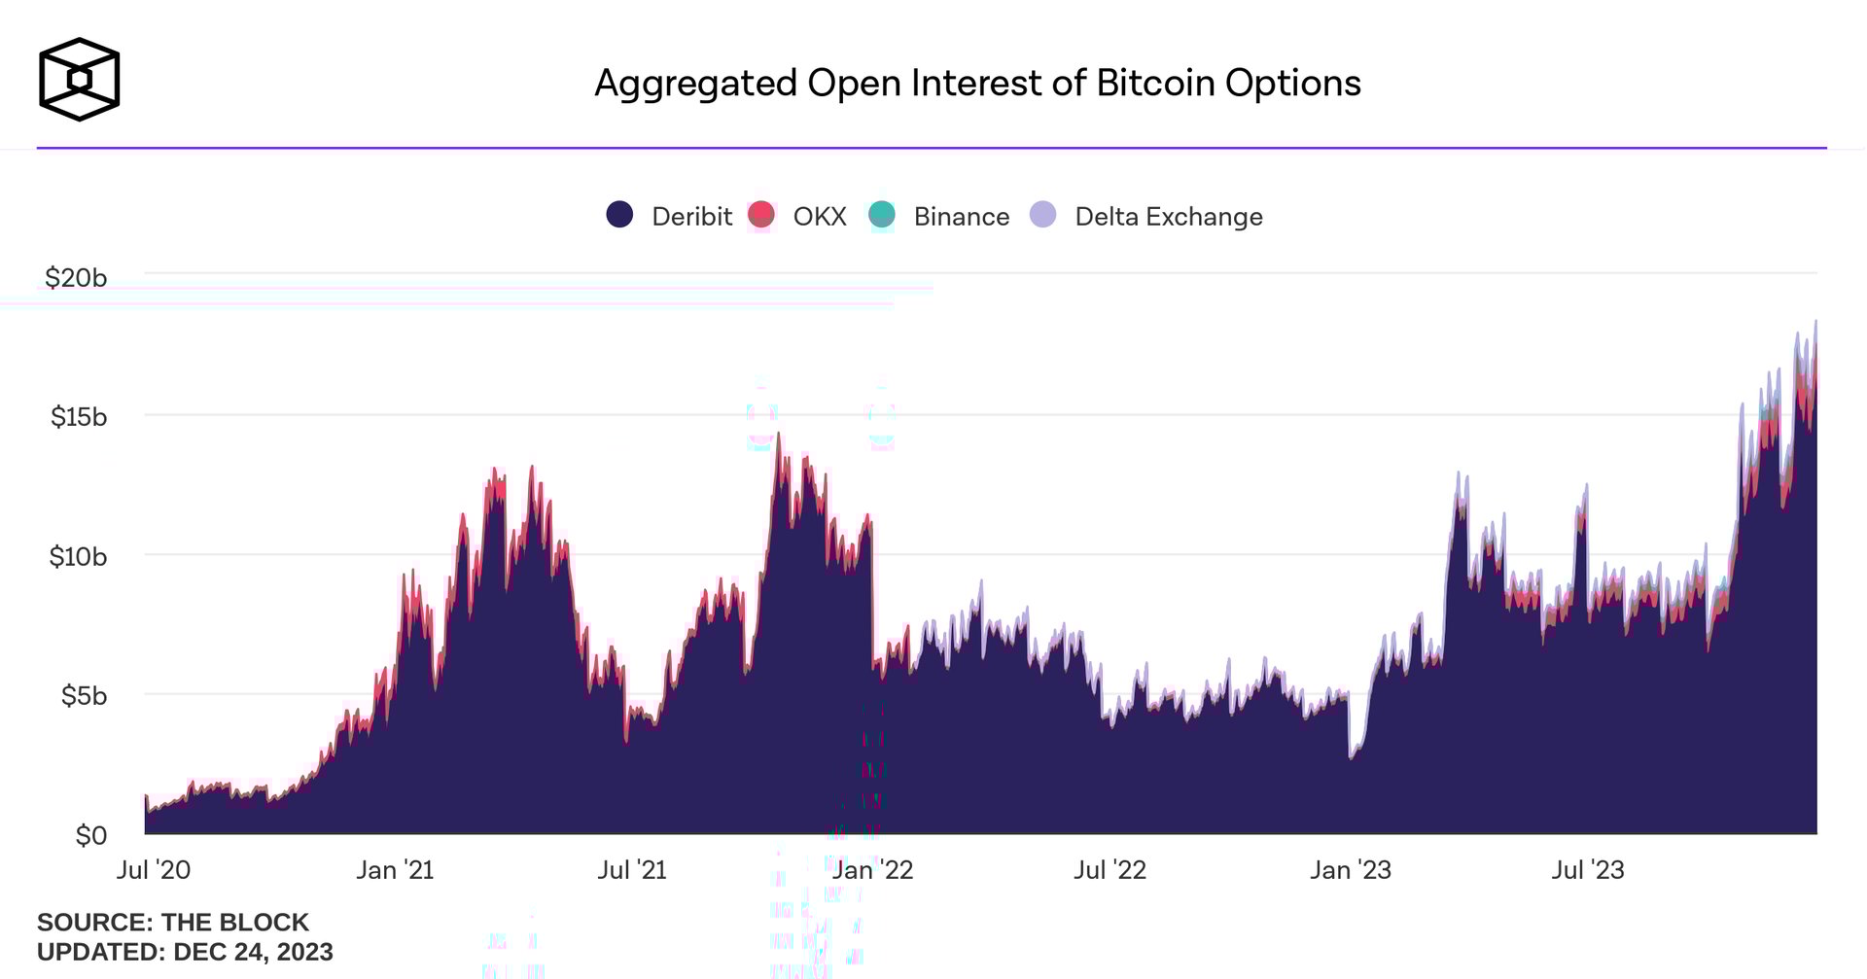Image resolution: width=1867 pixels, height=979 pixels.
Task: Select the Jul '20 x-axis marker
Action: point(154,869)
